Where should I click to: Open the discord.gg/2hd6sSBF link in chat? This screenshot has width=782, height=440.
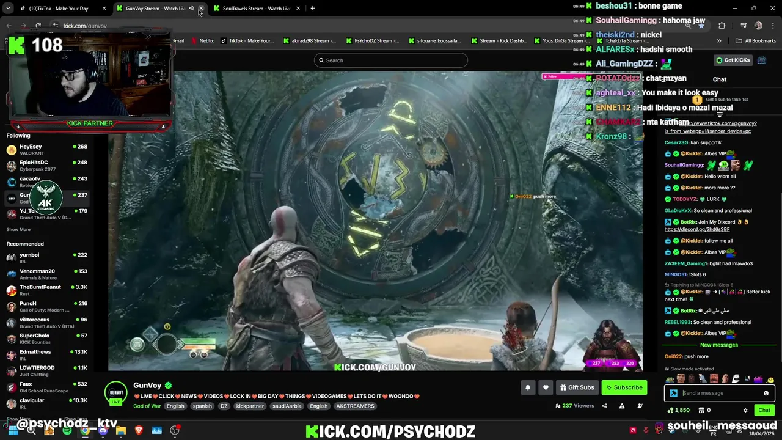click(697, 229)
